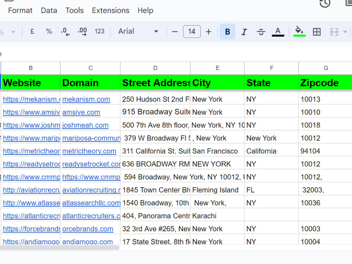The width and height of the screenshot is (352, 264).
Task: Toggle italic formatting
Action: click(x=244, y=32)
